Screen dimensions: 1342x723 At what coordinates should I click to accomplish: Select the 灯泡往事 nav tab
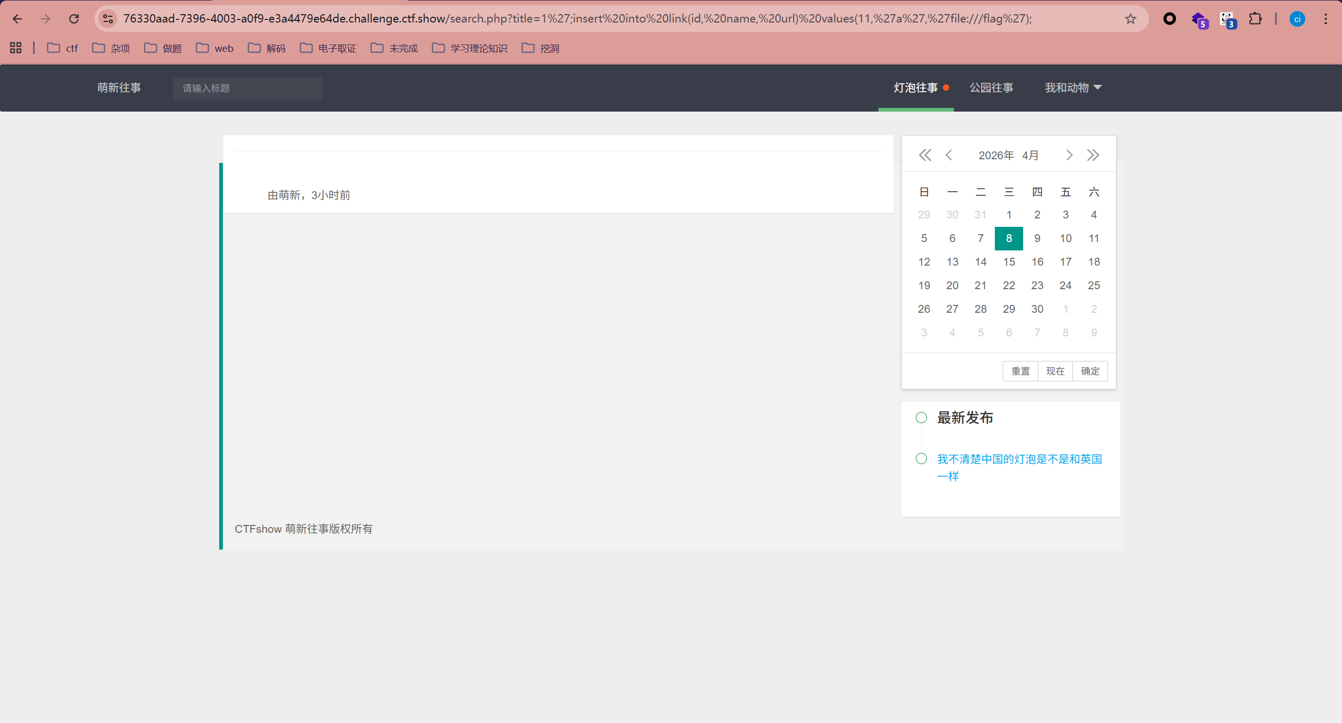pyautogui.click(x=915, y=87)
